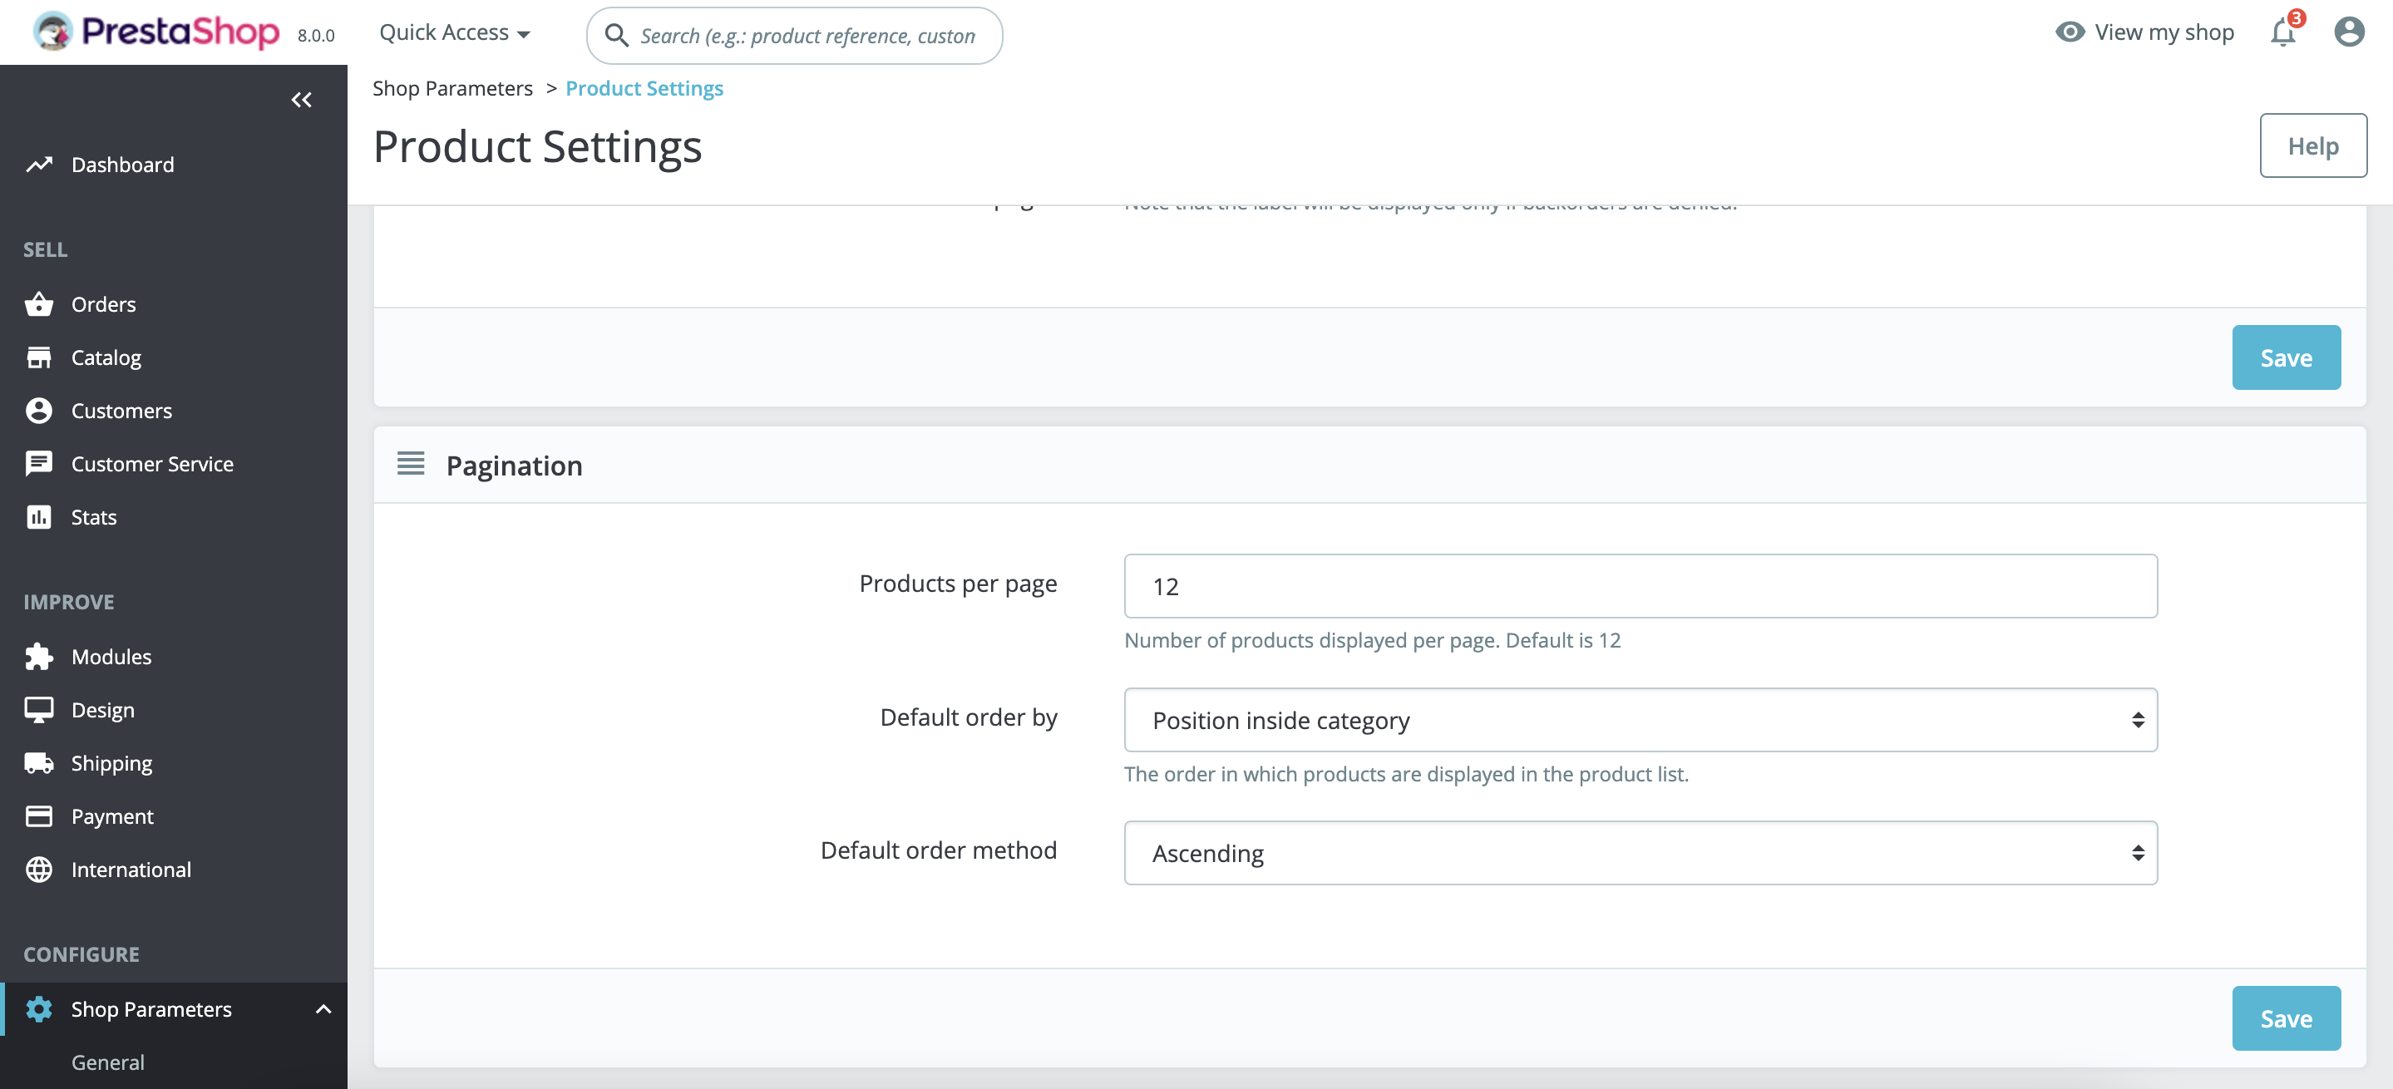Click the International globe icon

[x=39, y=870]
